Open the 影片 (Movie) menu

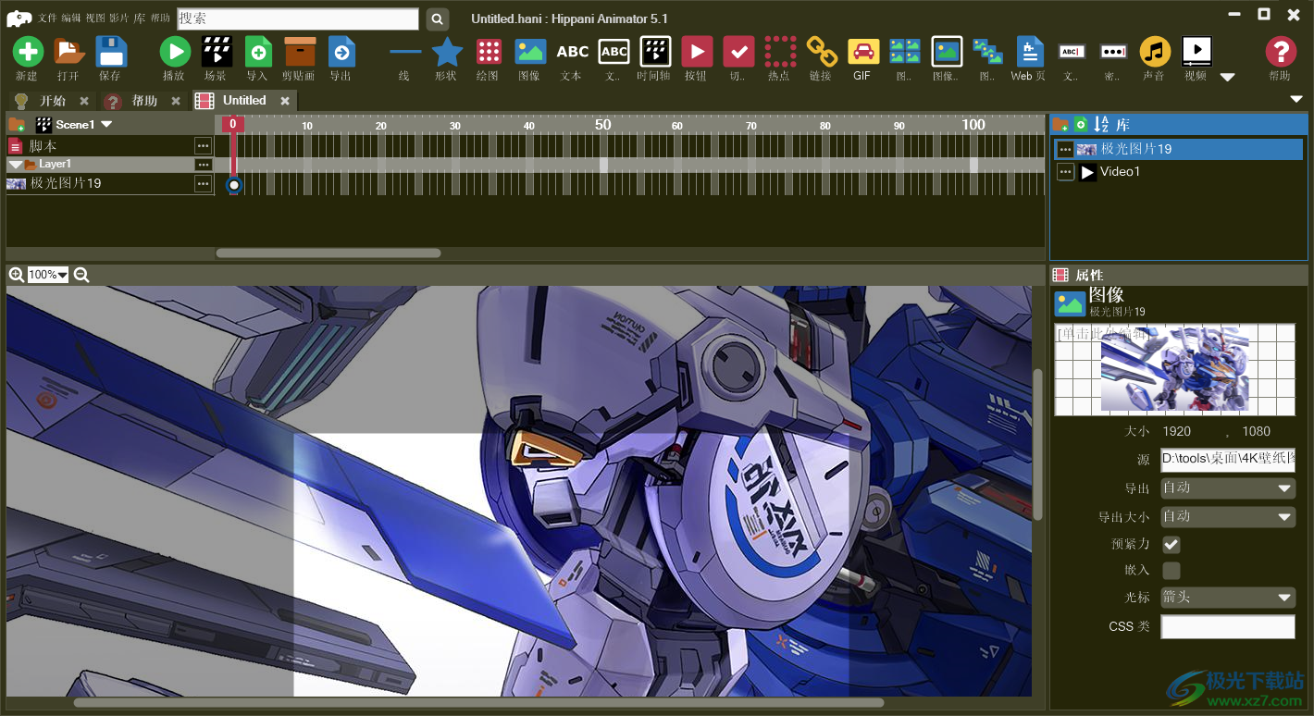click(x=119, y=19)
